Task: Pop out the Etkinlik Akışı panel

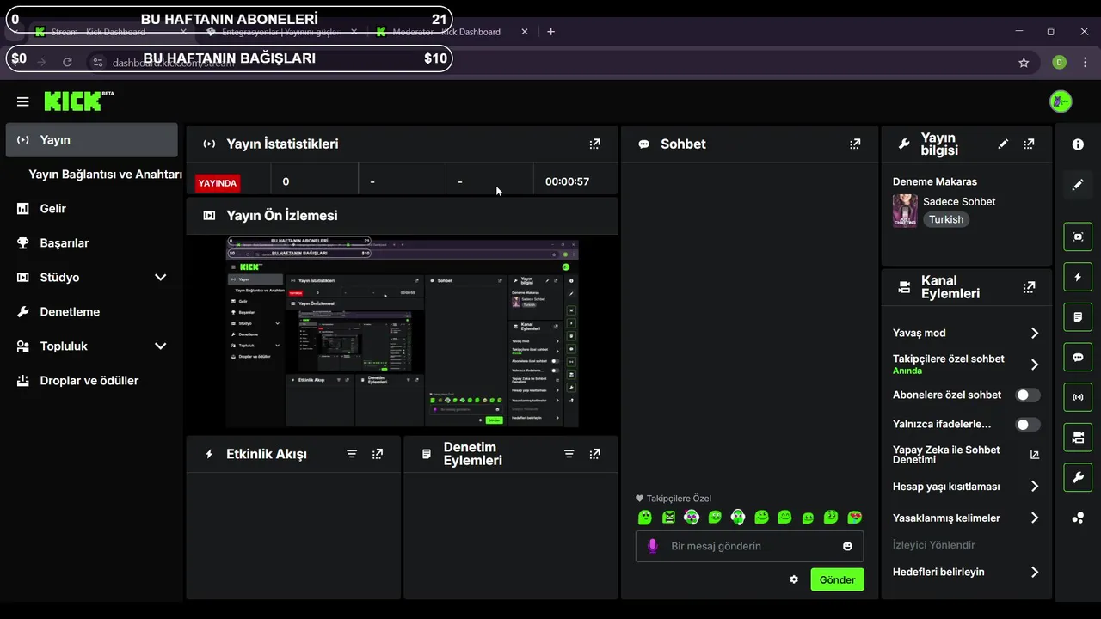Action: tap(378, 454)
